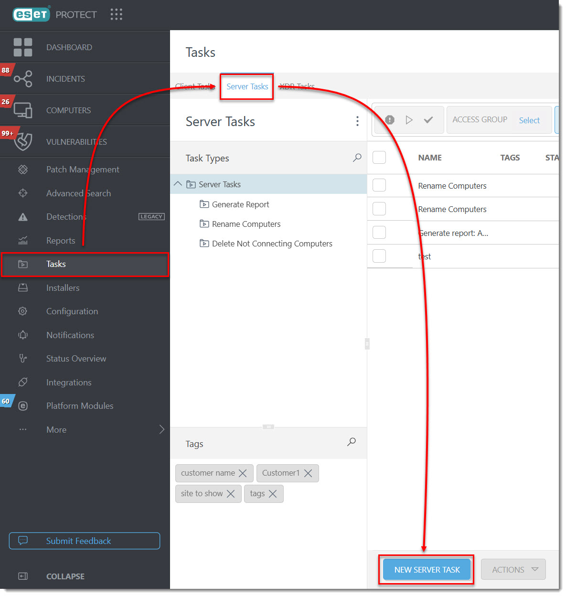Click Submit Feedback button
The image size is (566, 596).
point(85,541)
